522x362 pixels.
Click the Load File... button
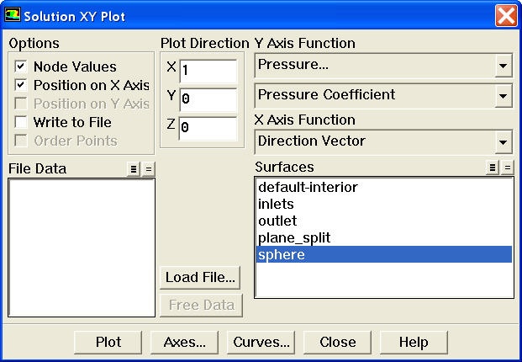tap(200, 277)
